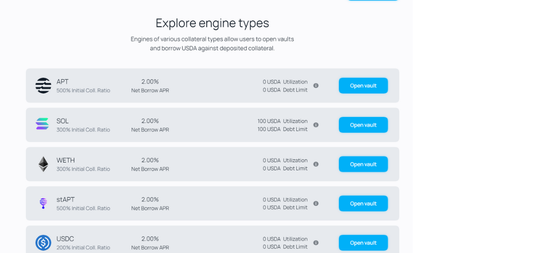Click the Explore engine types heading
This screenshot has height=253, width=557.
tap(212, 23)
